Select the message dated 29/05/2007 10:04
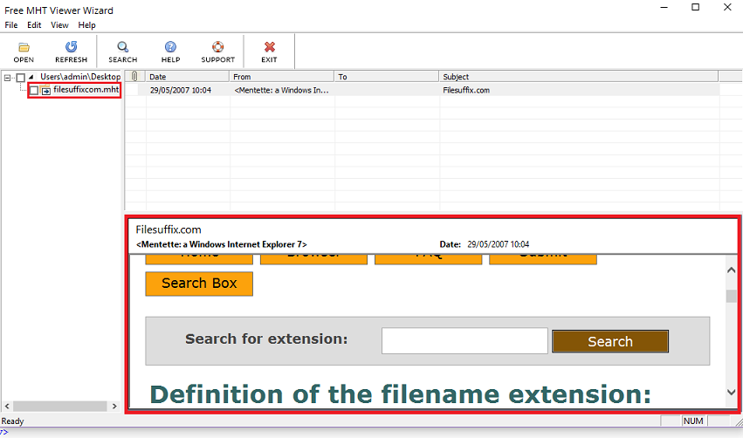The width and height of the screenshot is (743, 438). pos(423,90)
